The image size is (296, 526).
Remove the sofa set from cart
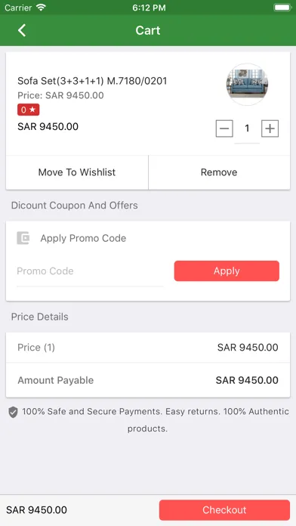(219, 172)
